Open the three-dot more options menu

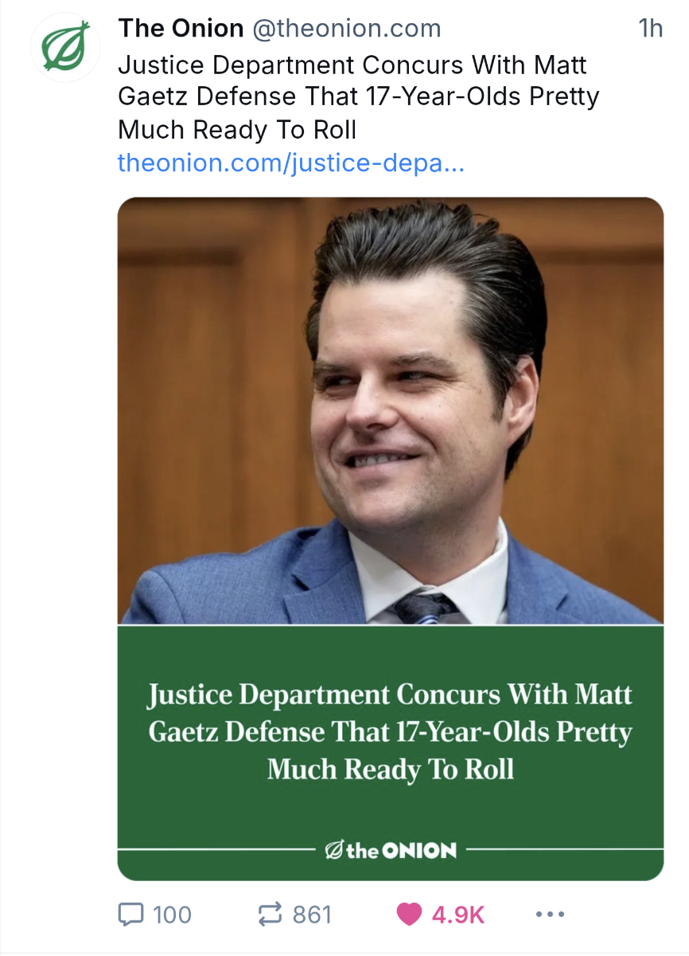click(x=550, y=914)
